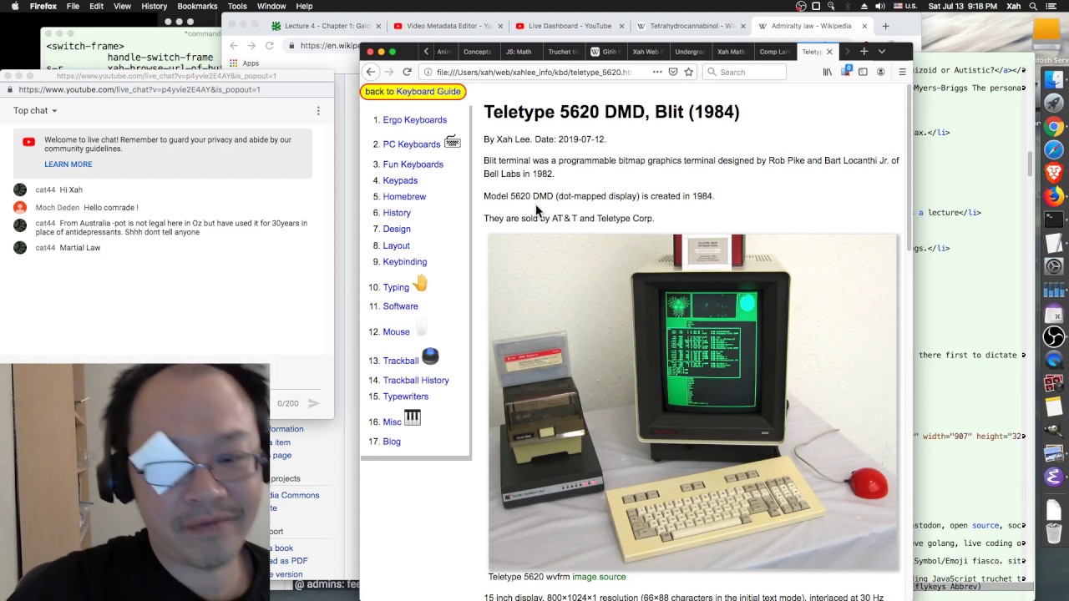
Task: Open the page actions three-dot menu
Action: tap(657, 72)
